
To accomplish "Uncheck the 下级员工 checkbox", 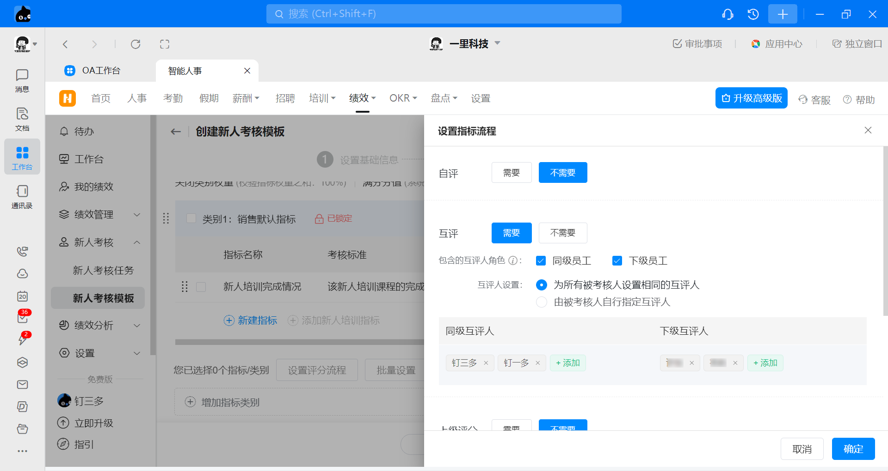I will (617, 261).
